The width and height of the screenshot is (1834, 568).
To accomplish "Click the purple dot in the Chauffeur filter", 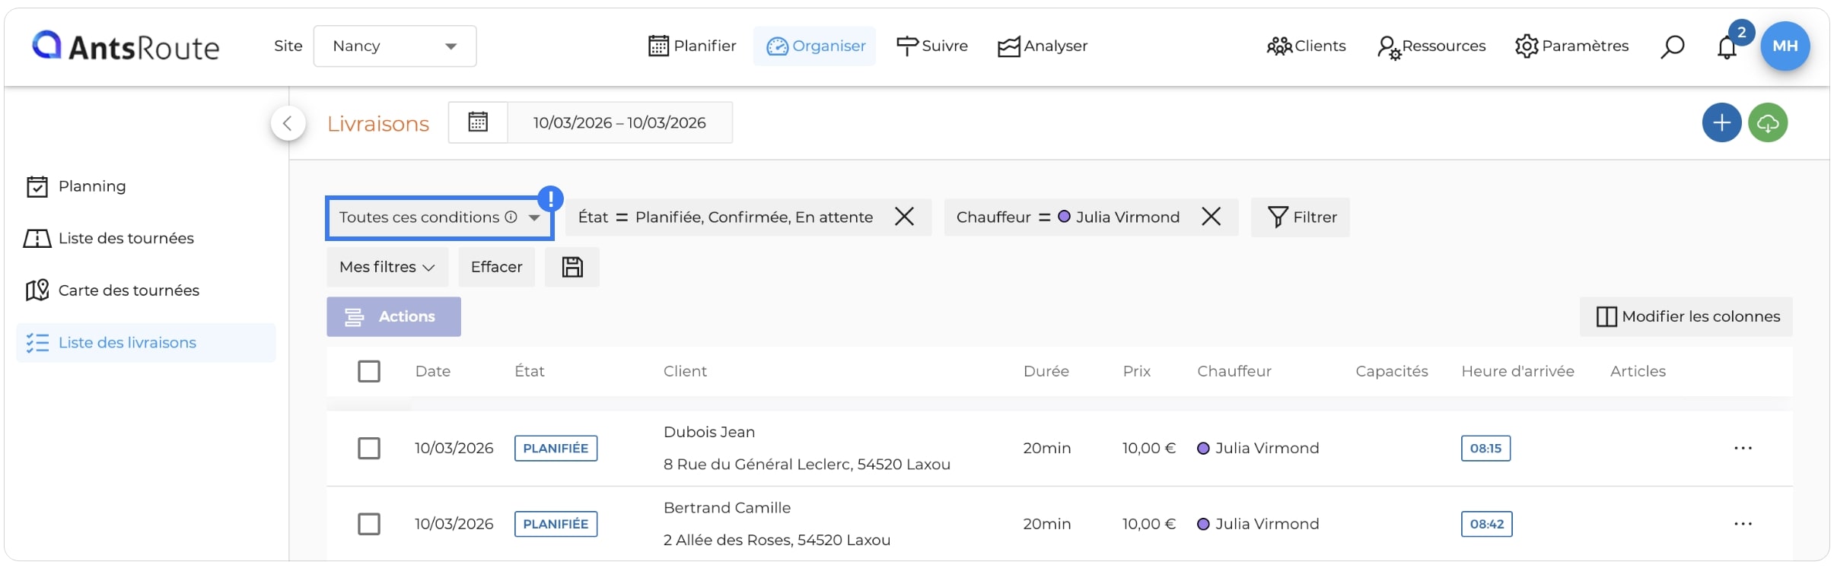I will coord(1064,217).
